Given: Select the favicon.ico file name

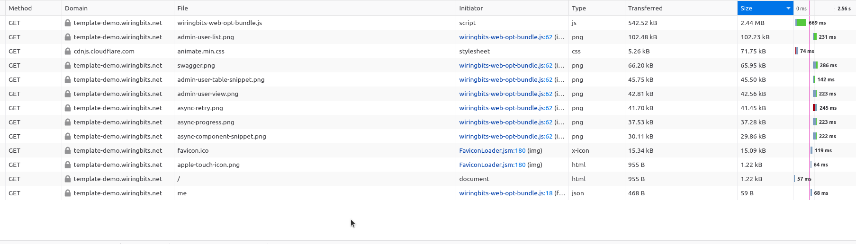Looking at the screenshot, I should tap(193, 150).
